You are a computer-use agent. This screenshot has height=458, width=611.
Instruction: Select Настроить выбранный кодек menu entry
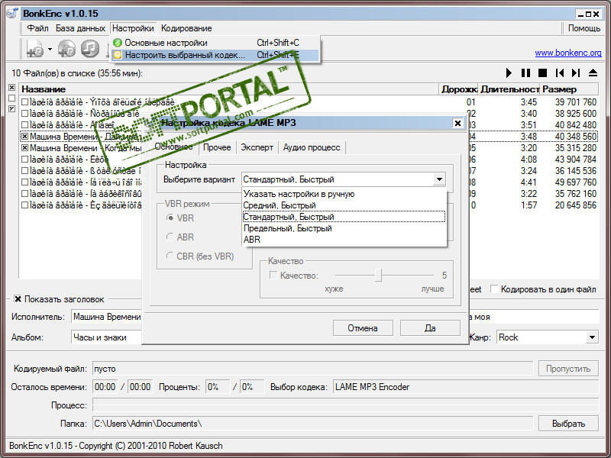[215, 55]
